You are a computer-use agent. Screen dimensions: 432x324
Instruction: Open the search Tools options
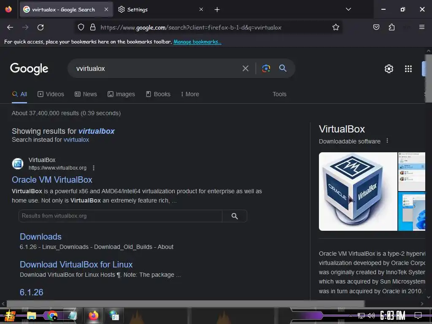click(x=279, y=94)
